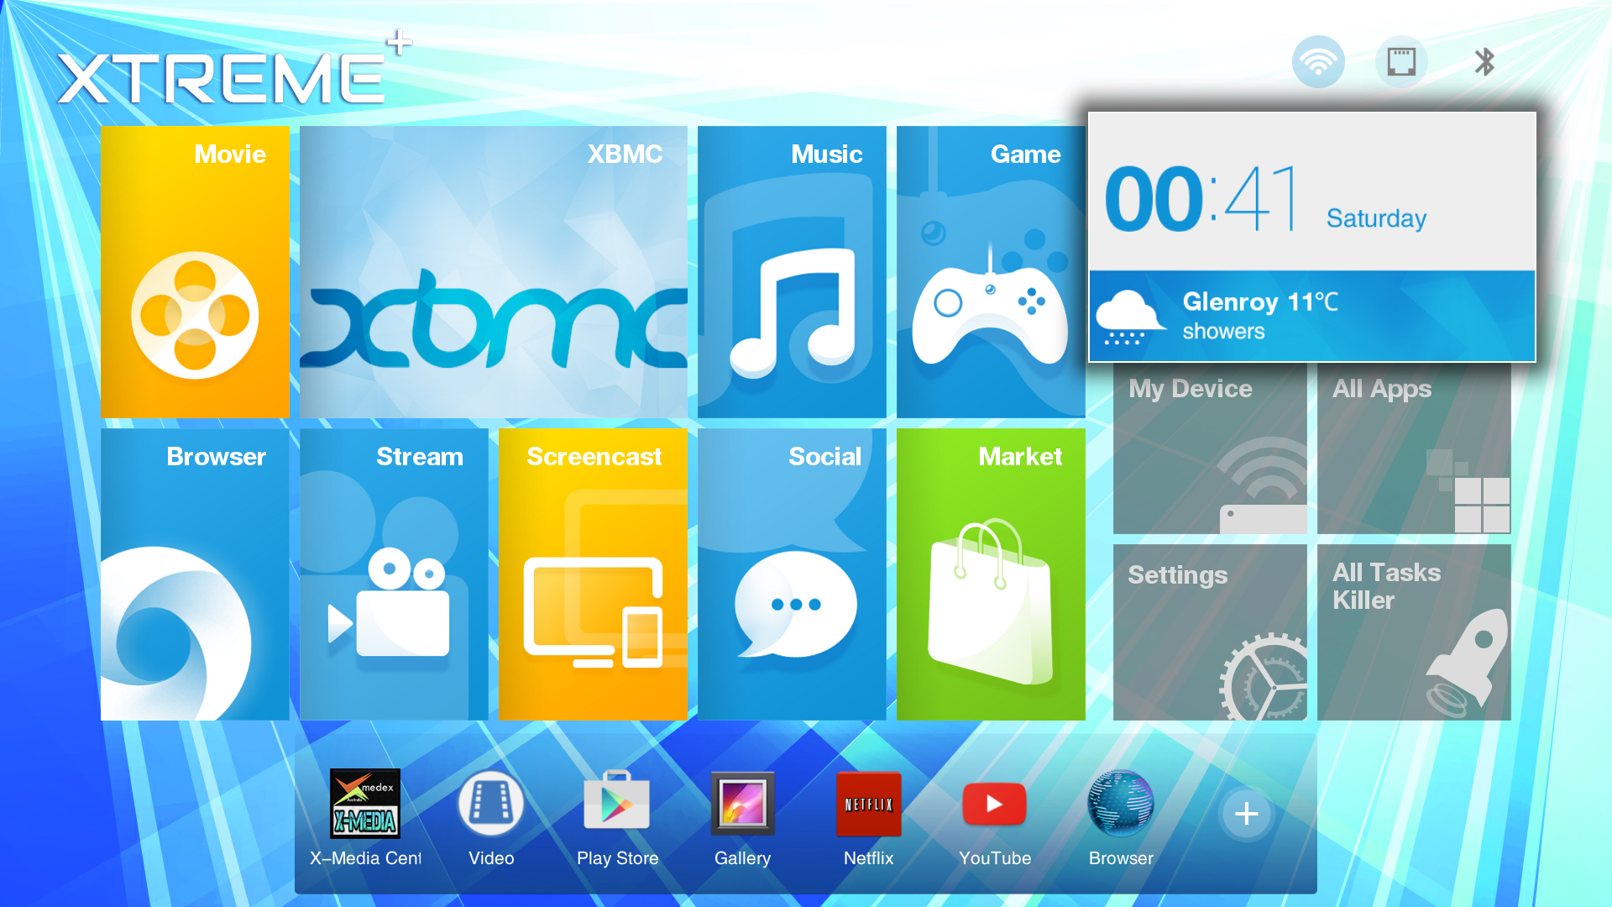Open the All Apps tile

coord(1414,449)
